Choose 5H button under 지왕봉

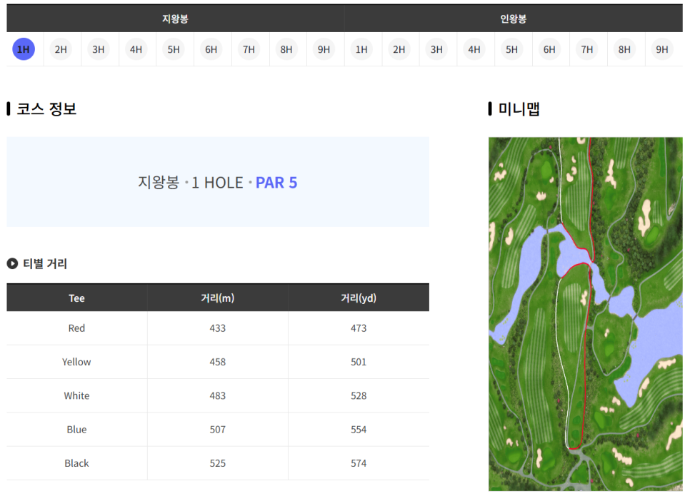click(174, 49)
